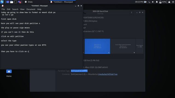Switch to the Disks taskbar entry
Viewport: 175px width, 98px height.
(29, 2)
